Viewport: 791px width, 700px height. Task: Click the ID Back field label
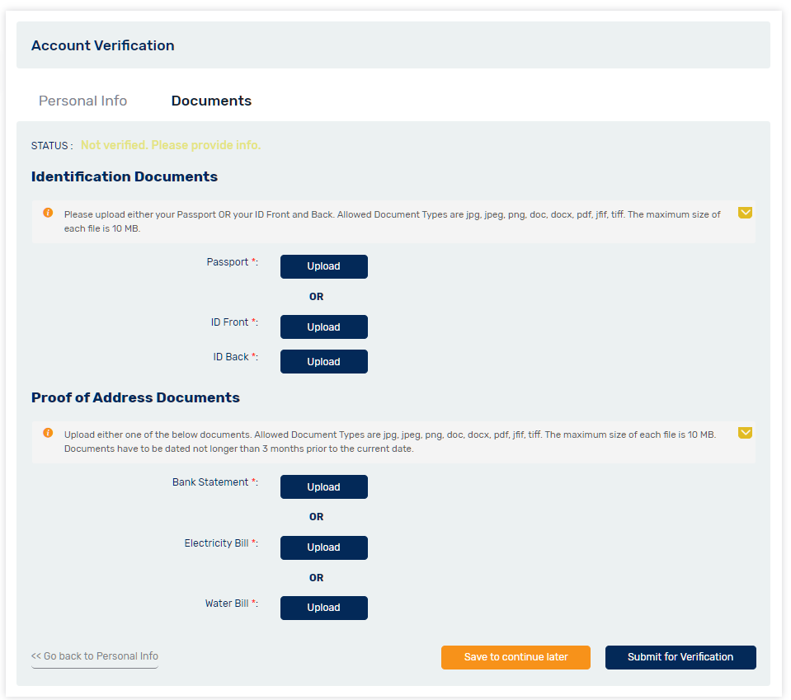click(236, 357)
